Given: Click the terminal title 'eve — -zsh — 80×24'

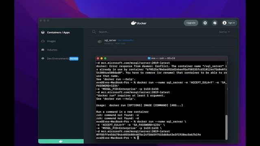Looking at the screenshot, I should pyautogui.click(x=163, y=58).
